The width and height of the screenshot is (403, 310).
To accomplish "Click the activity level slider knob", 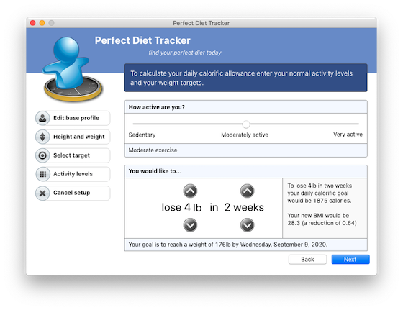I will [x=246, y=124].
